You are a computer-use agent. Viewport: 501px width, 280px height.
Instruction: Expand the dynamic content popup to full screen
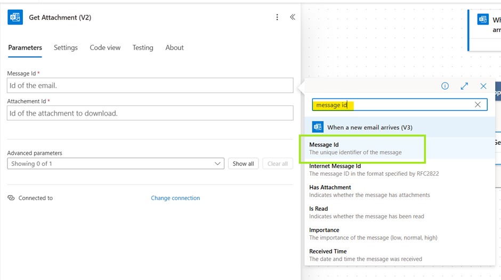464,86
